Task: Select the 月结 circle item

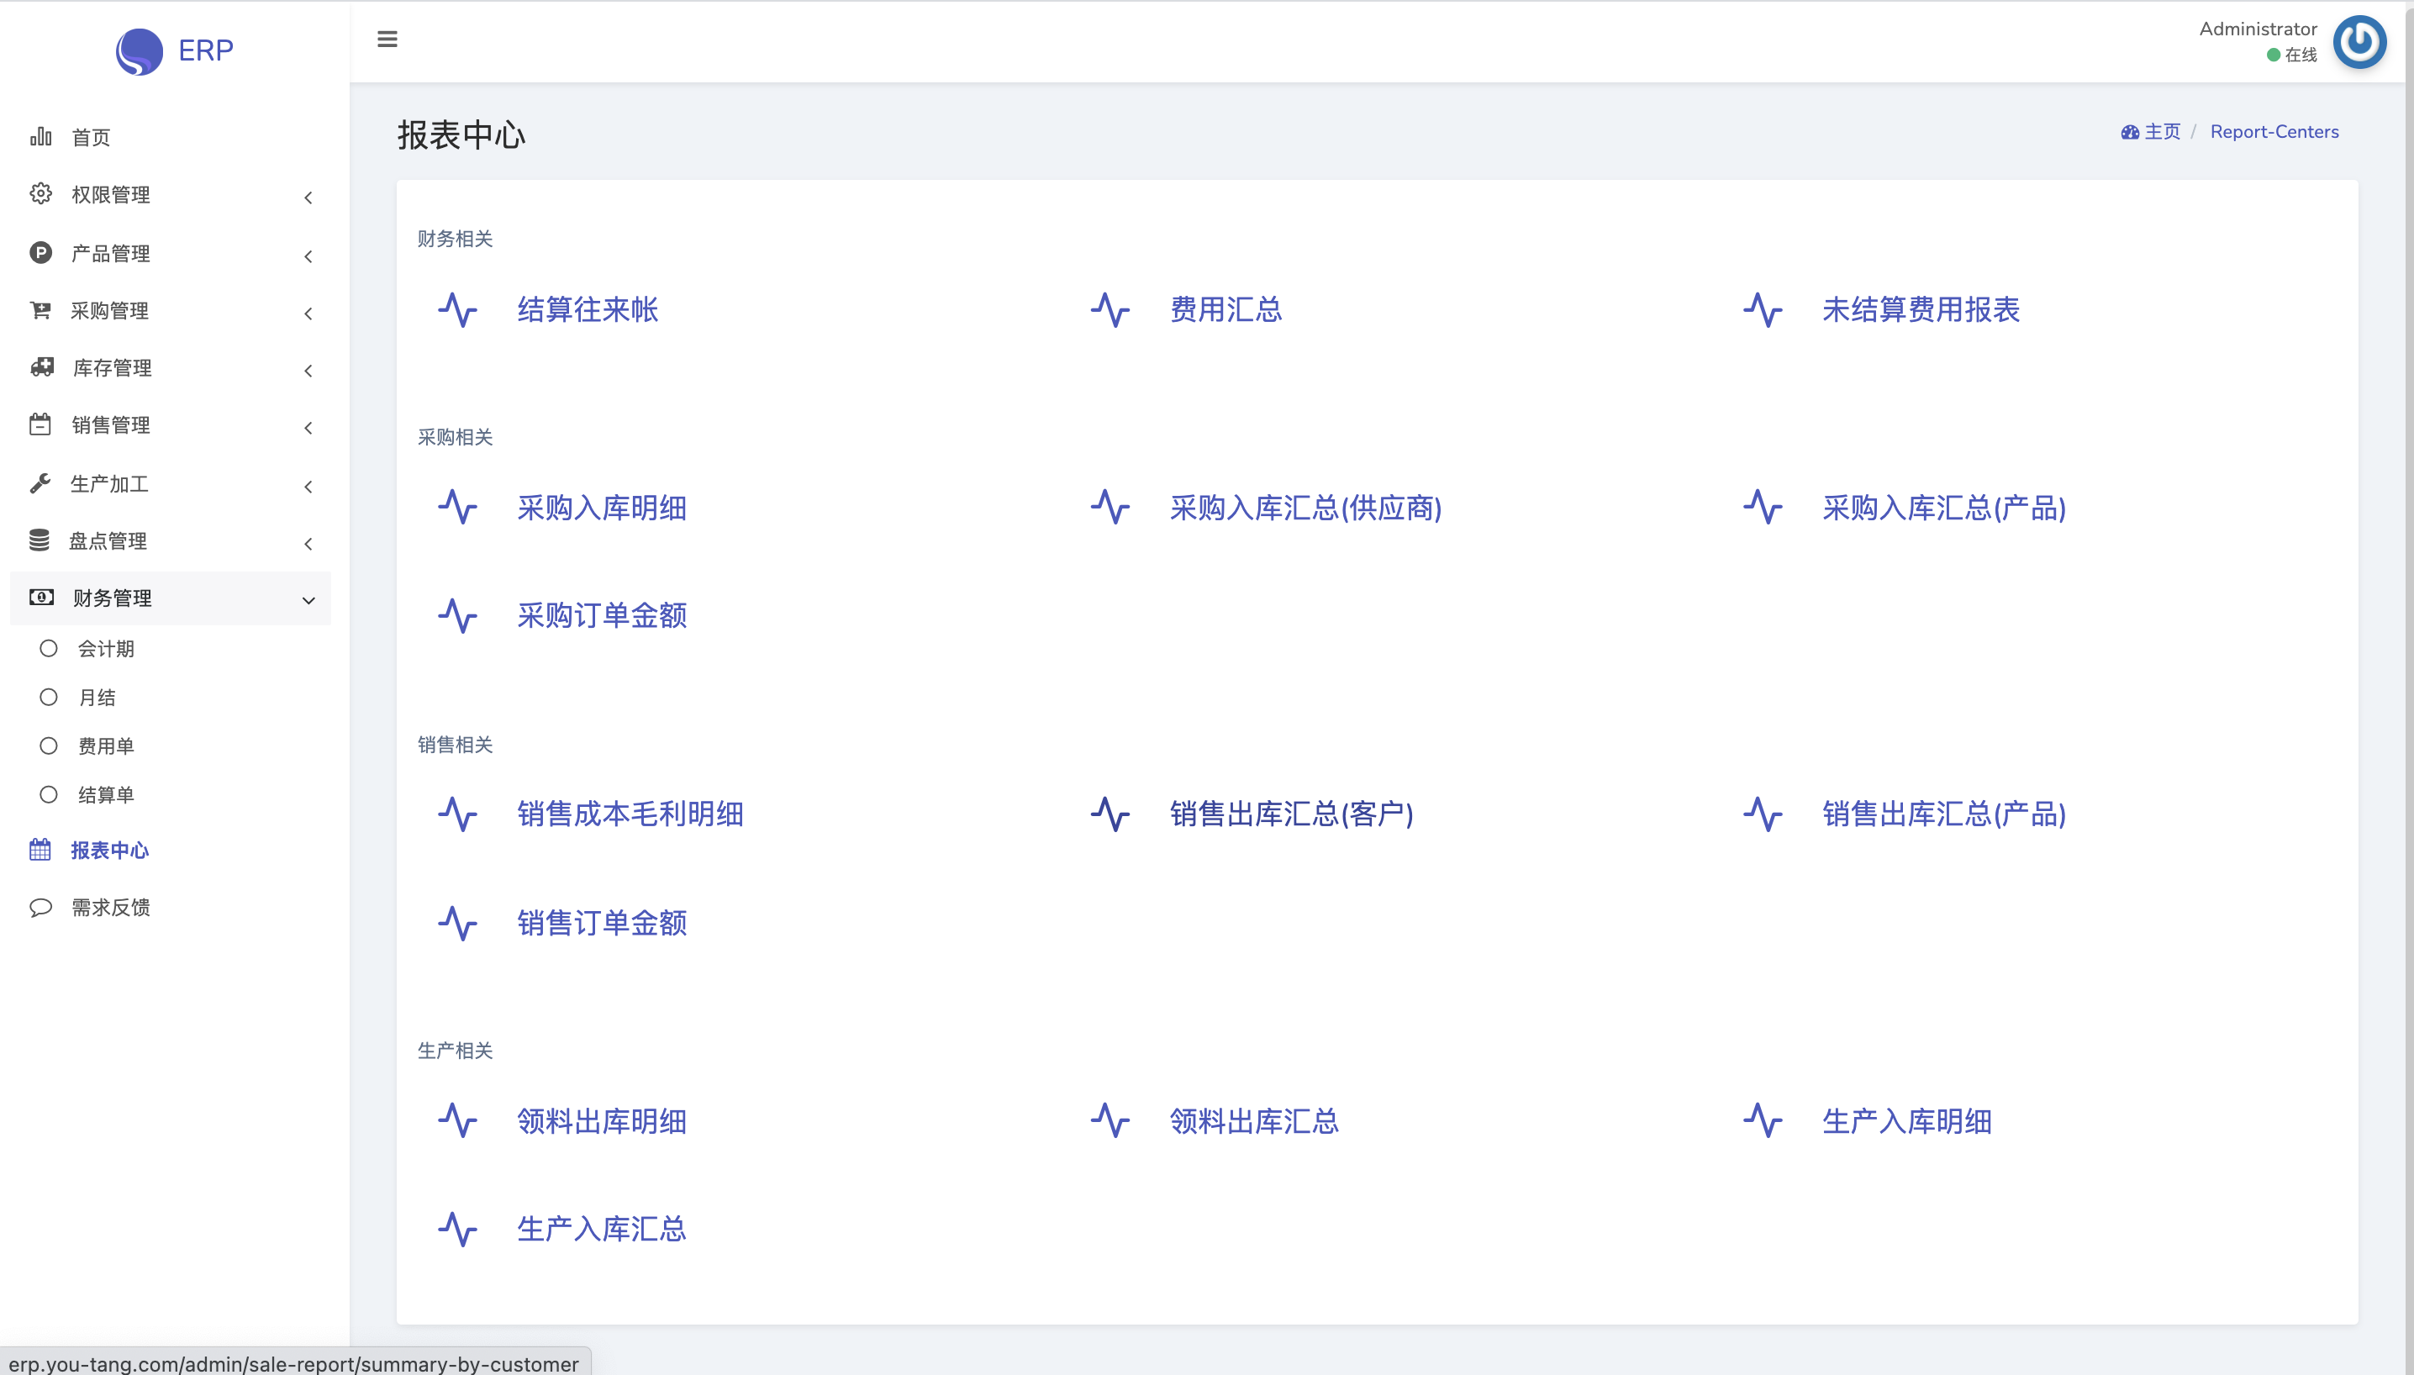Action: point(49,697)
